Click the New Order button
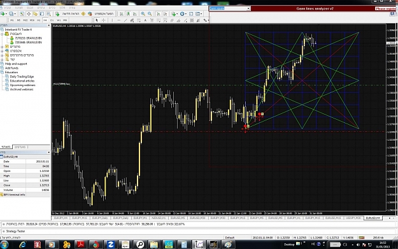The image size is (398, 249). pos(68,14)
